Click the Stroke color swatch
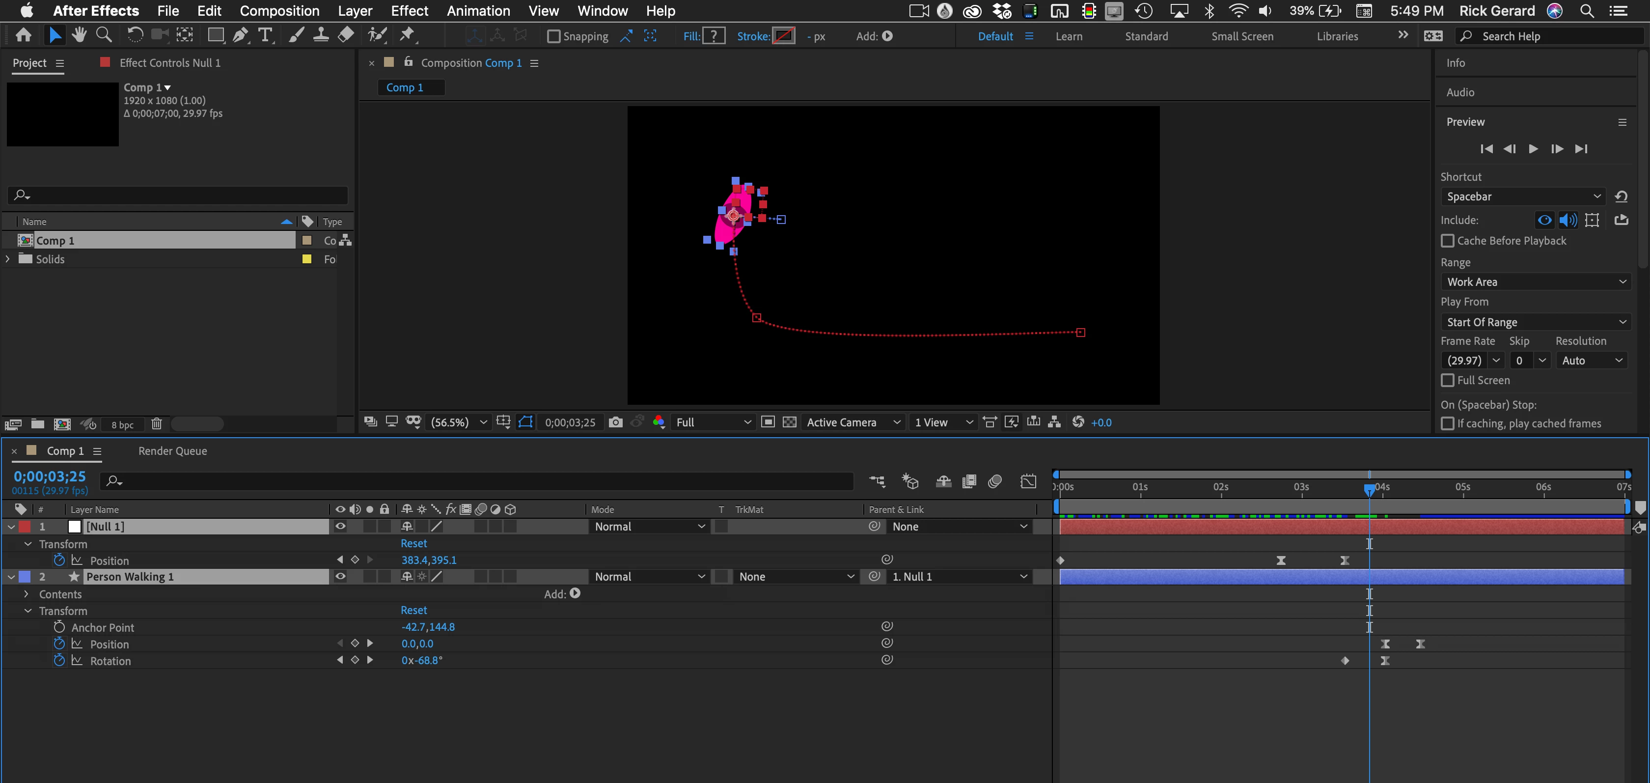 783,36
